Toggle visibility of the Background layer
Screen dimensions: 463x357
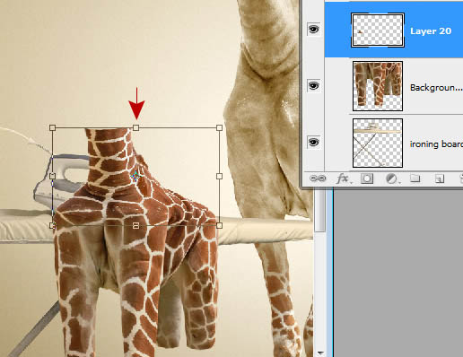click(x=313, y=86)
